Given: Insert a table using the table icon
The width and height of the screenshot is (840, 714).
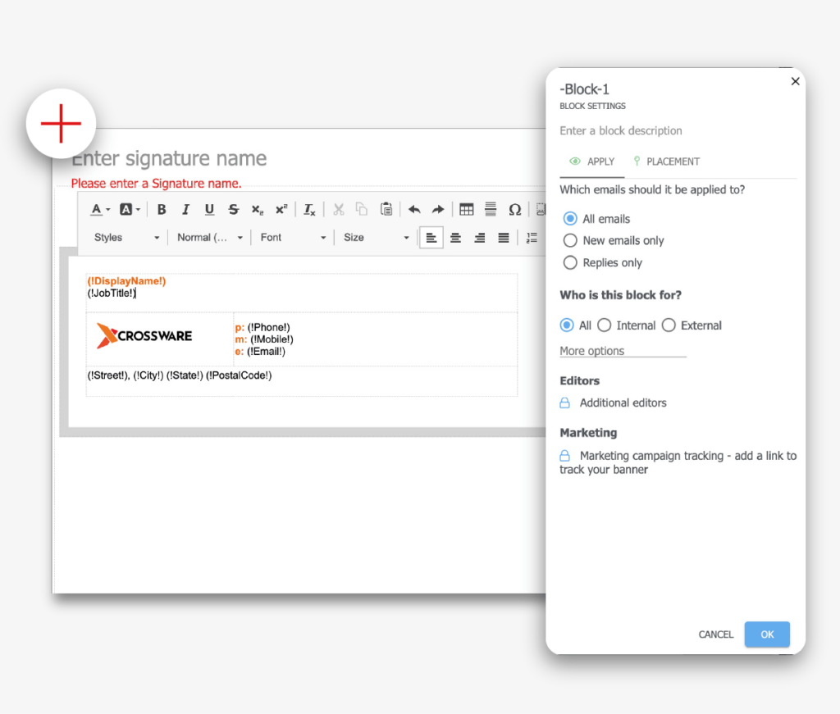Looking at the screenshot, I should [x=466, y=210].
